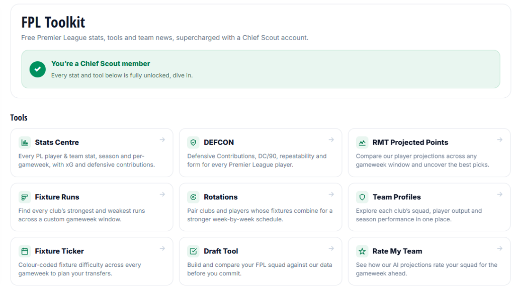This screenshot has height=294, width=515.
Task: Click the Team Profiles shield icon
Action: tap(362, 197)
